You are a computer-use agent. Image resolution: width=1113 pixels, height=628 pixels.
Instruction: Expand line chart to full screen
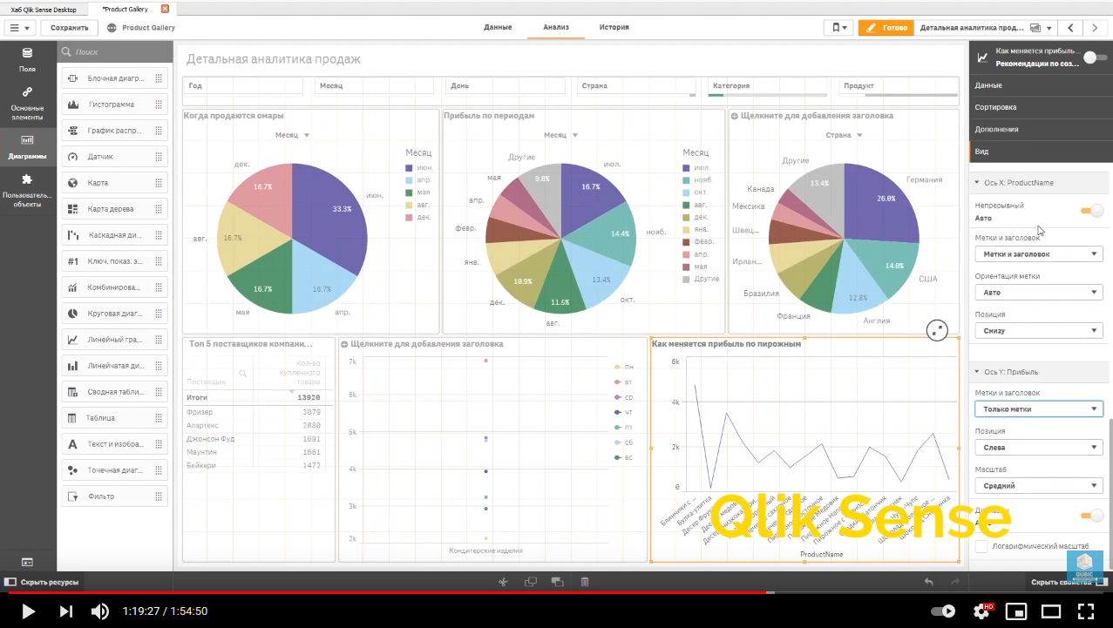coord(937,330)
